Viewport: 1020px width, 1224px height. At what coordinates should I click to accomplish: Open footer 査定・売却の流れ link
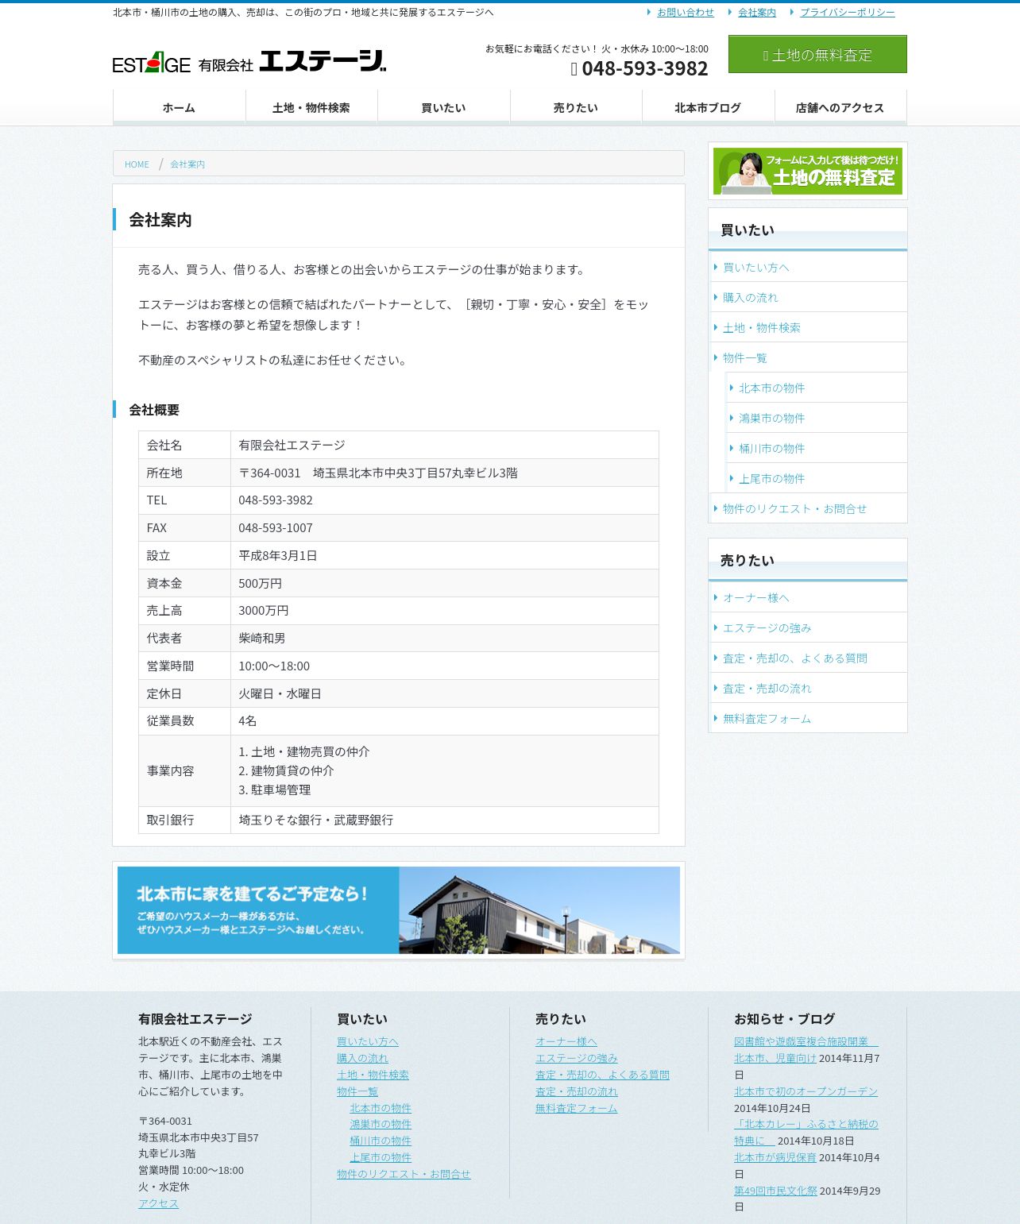576,1091
